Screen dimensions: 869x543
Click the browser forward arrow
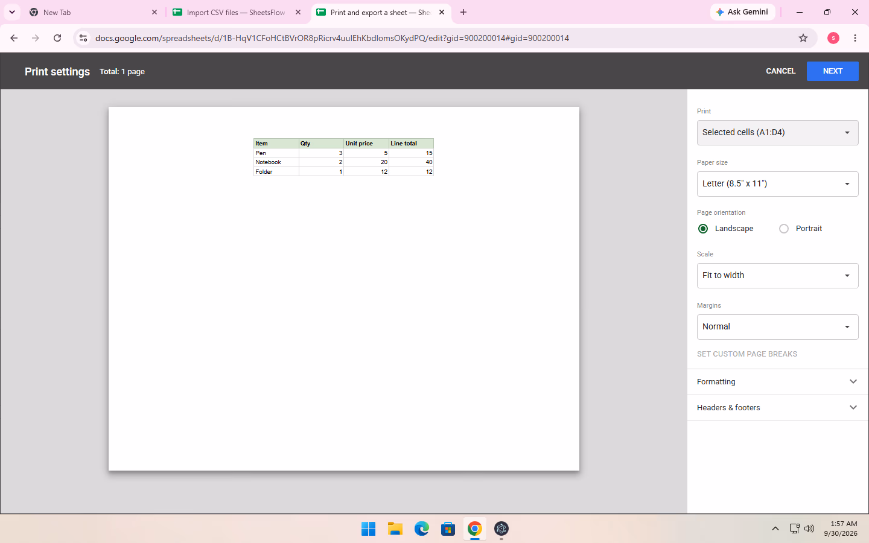(36, 38)
